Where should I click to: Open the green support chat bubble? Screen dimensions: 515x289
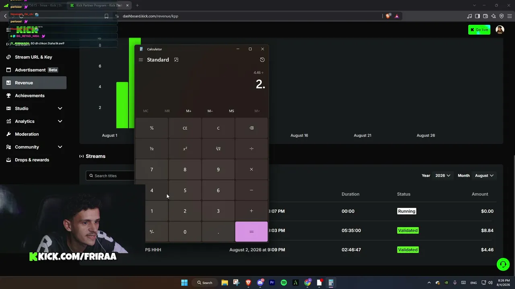tap(503, 264)
